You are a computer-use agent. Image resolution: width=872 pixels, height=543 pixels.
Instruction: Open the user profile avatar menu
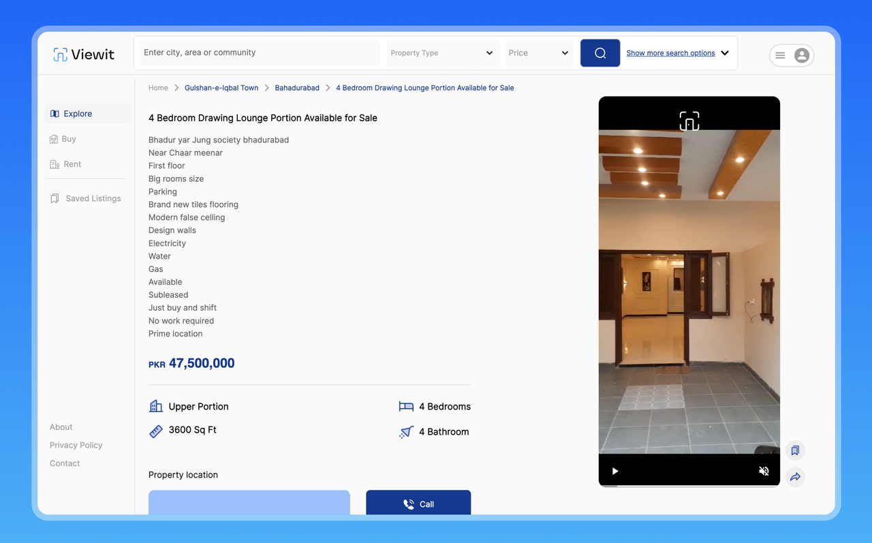(802, 55)
